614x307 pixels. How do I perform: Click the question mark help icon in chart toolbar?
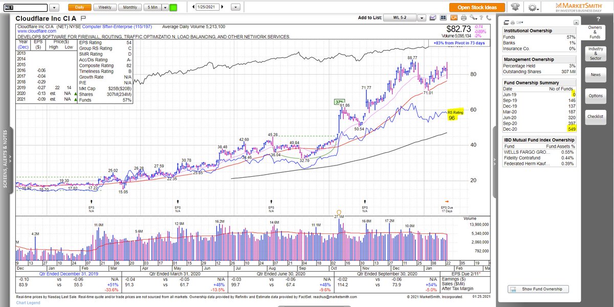pos(481,18)
